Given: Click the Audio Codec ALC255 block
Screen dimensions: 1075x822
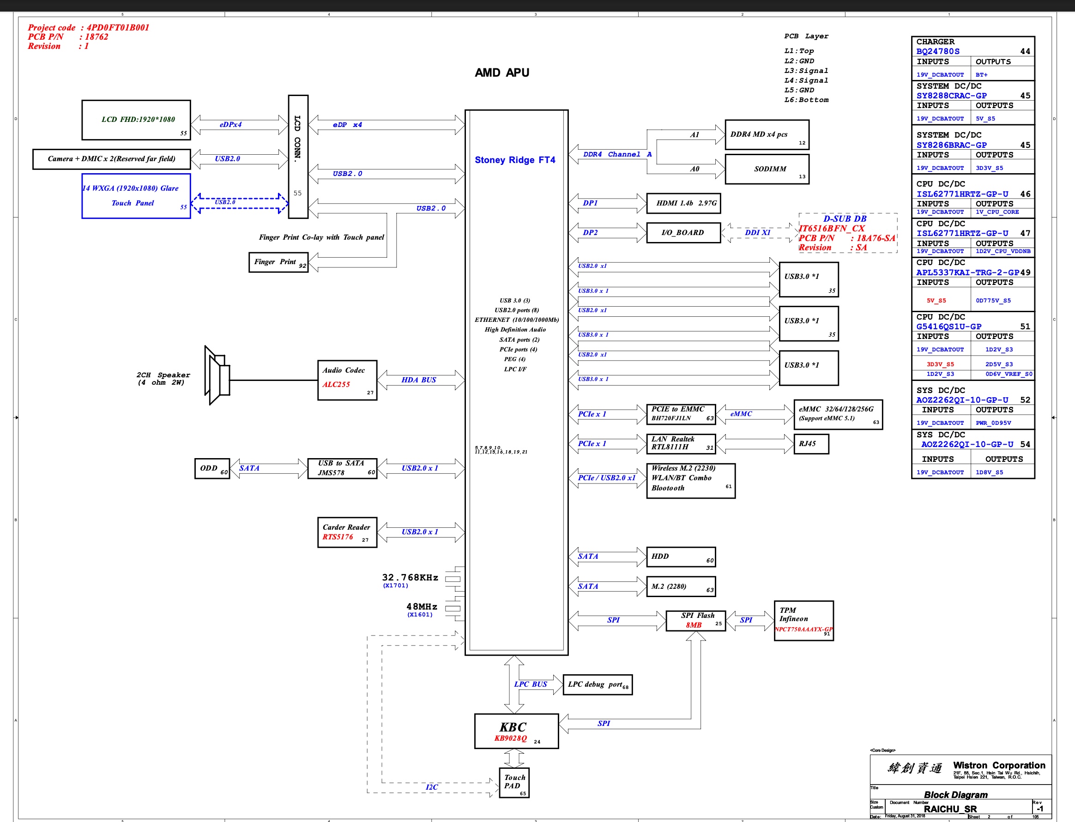Looking at the screenshot, I should (347, 380).
